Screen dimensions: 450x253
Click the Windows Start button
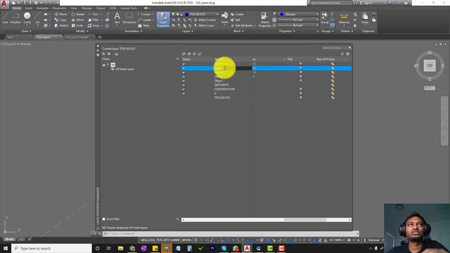pyautogui.click(x=6, y=248)
